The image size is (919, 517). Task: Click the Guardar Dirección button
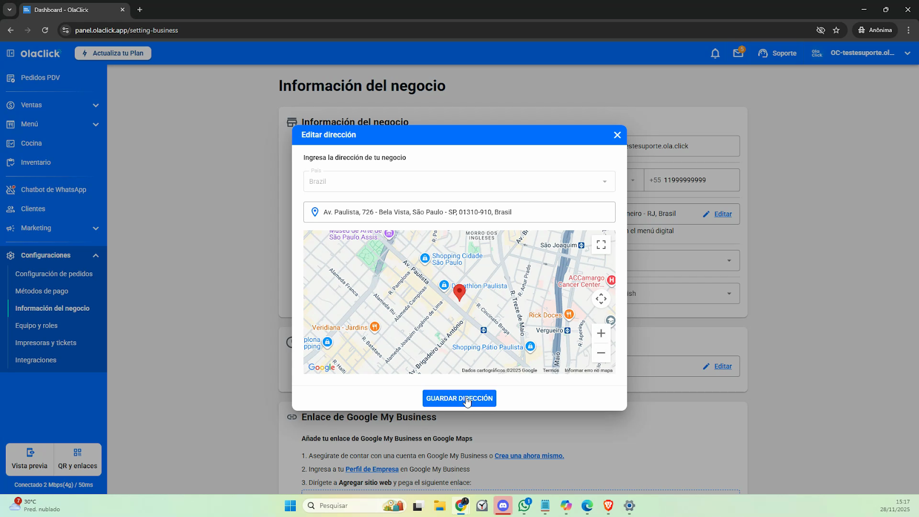pos(459,398)
